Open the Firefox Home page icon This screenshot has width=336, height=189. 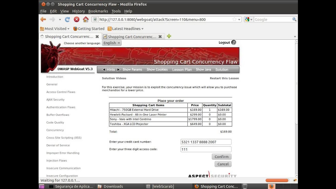86,19
